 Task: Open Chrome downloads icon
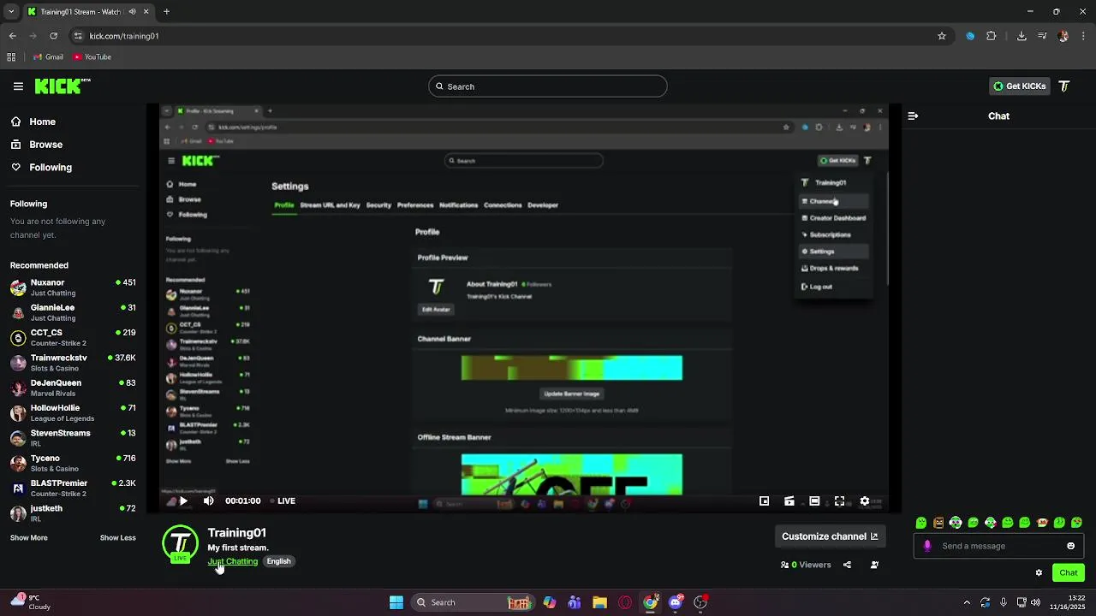pos(1022,36)
